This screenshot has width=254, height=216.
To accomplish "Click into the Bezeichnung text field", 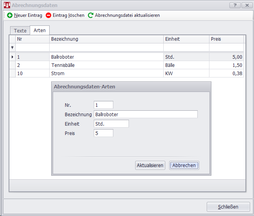I will (145, 114).
